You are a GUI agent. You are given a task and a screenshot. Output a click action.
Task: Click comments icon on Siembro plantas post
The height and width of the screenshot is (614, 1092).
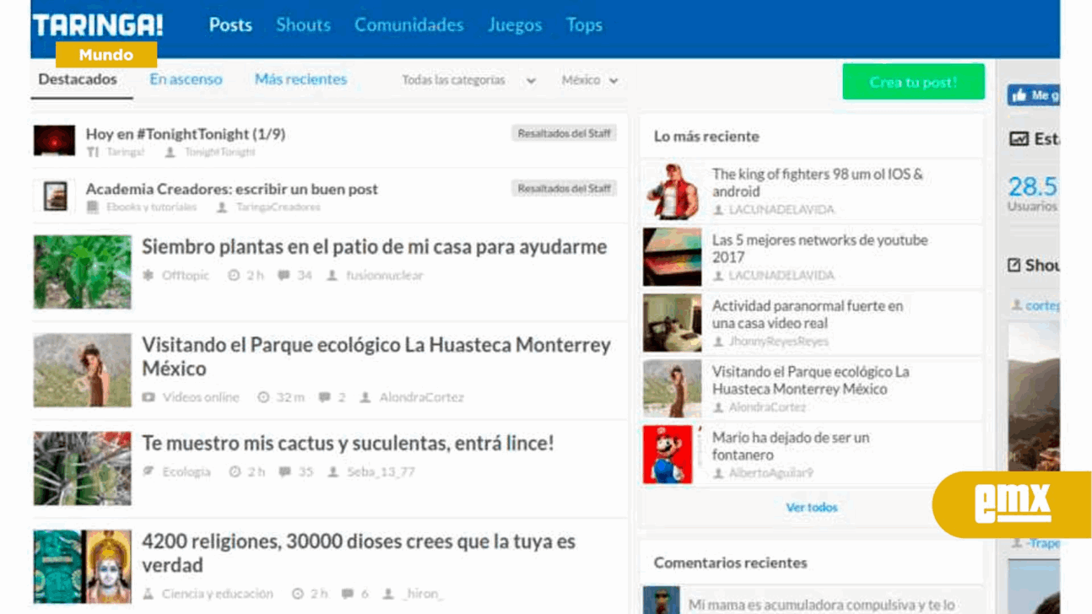click(x=284, y=276)
